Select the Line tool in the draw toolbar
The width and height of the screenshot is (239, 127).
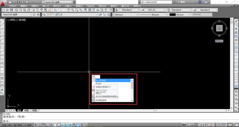click(2, 21)
